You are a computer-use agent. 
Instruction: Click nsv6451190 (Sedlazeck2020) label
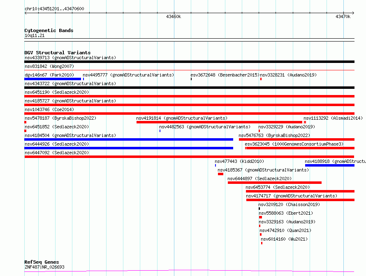click(57, 92)
